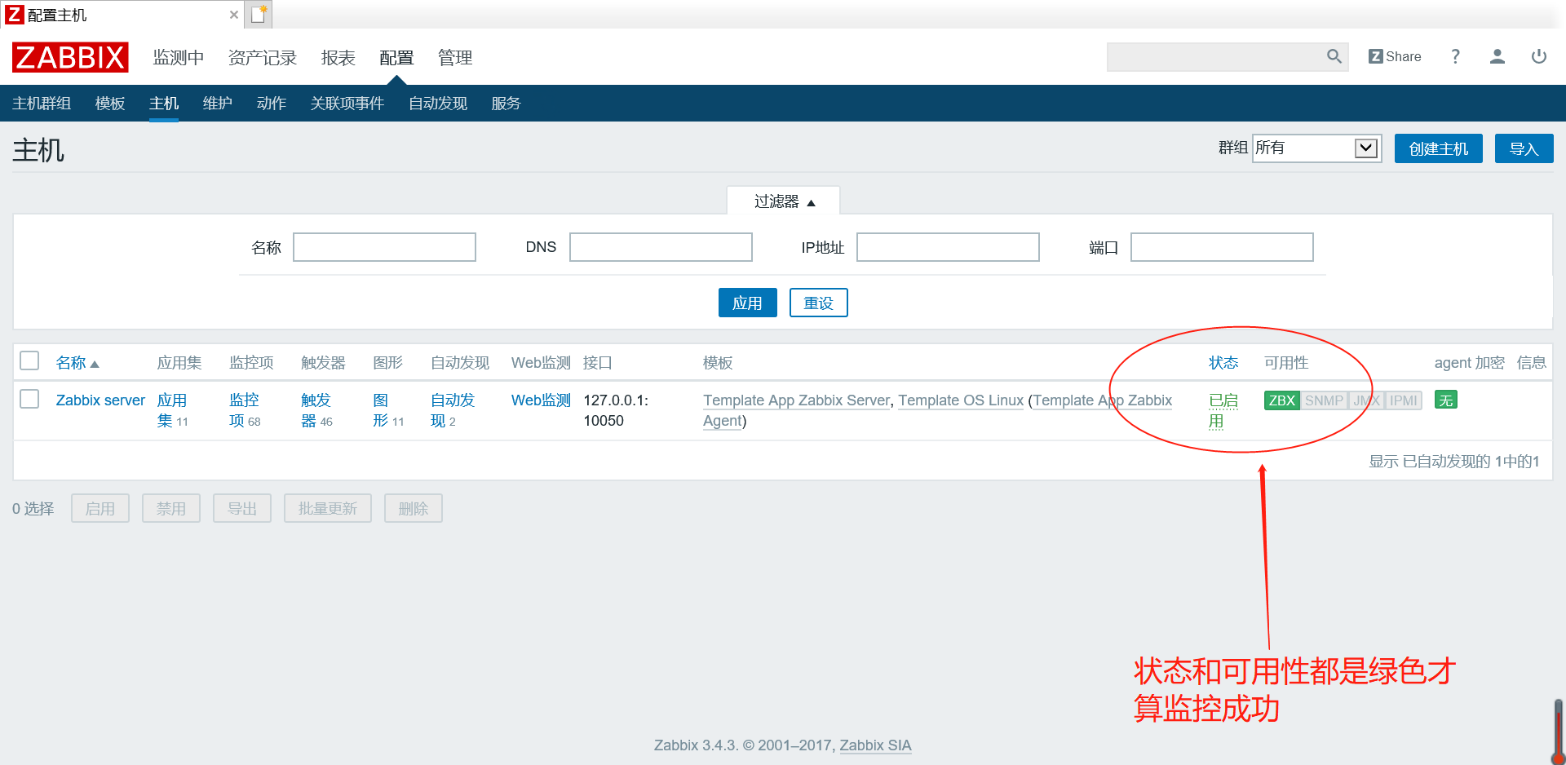Check the Zabbix server row checkbox
The image size is (1566, 765).
pos(29,399)
